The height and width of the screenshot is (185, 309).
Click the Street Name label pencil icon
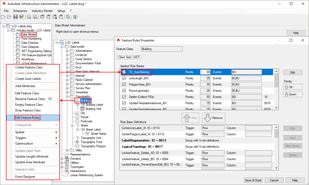pyautogui.click(x=88, y=134)
